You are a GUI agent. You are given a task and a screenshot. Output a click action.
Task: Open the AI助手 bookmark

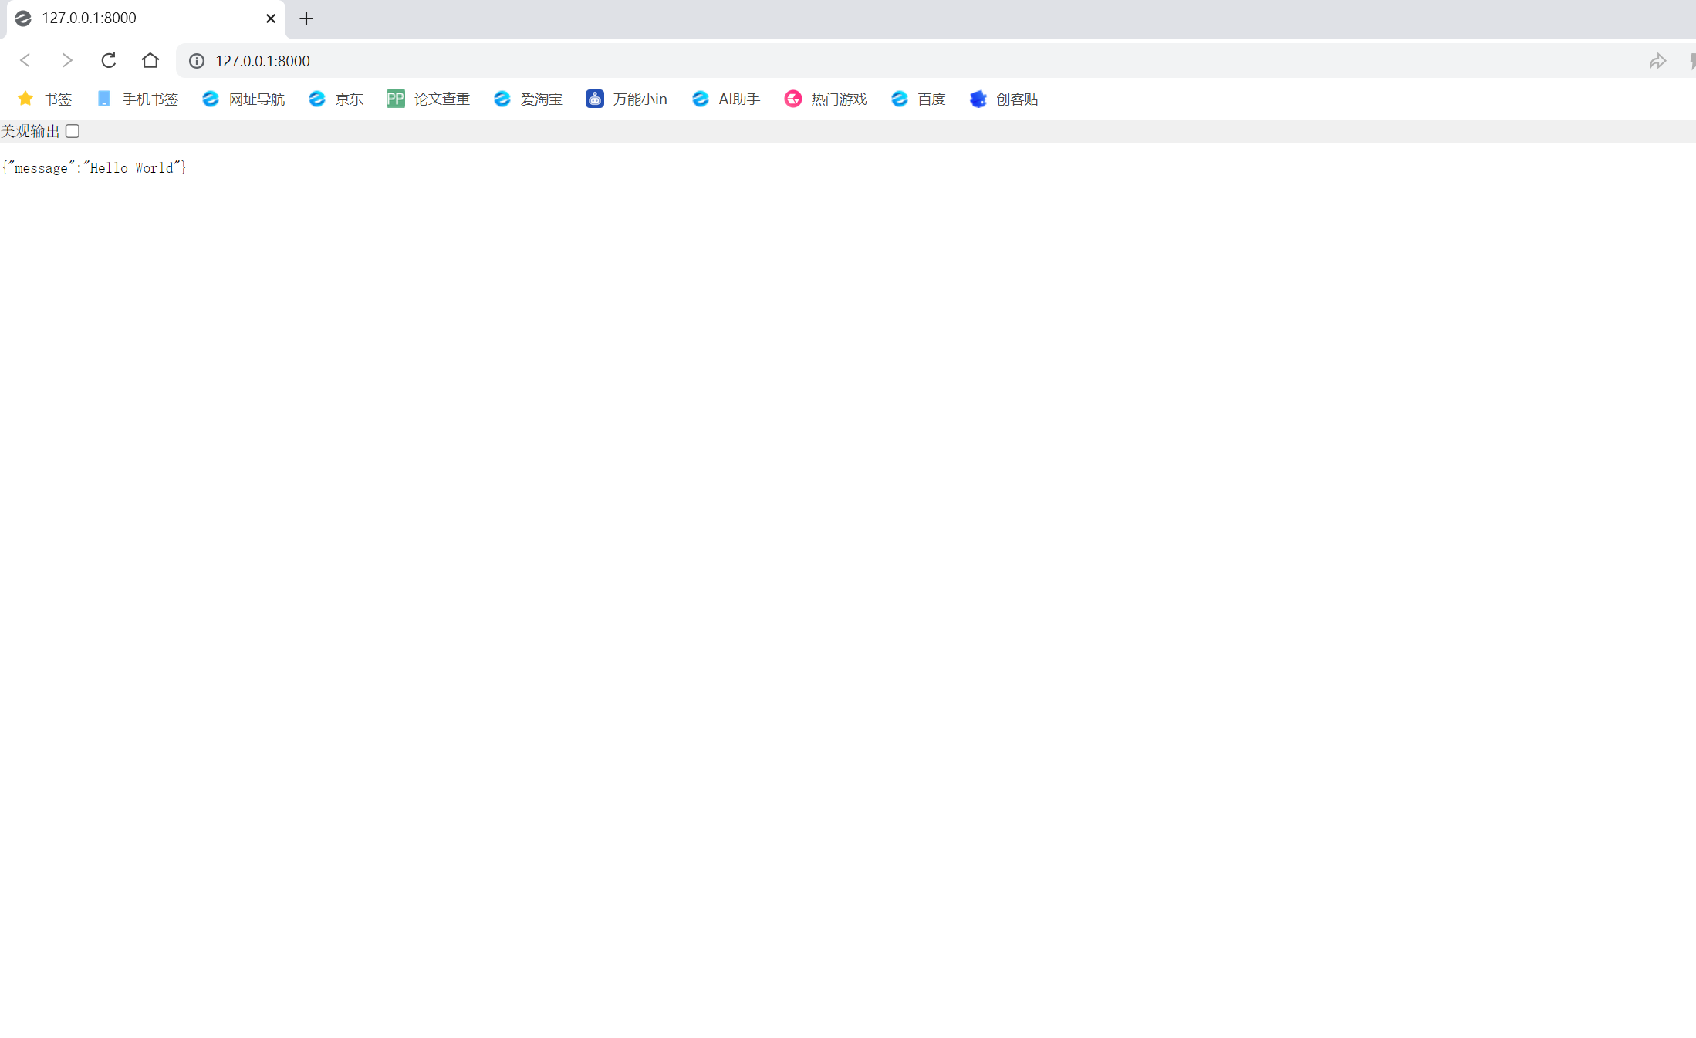(726, 99)
